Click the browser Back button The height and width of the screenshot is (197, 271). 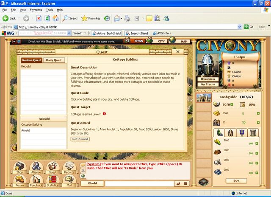pos(9,18)
